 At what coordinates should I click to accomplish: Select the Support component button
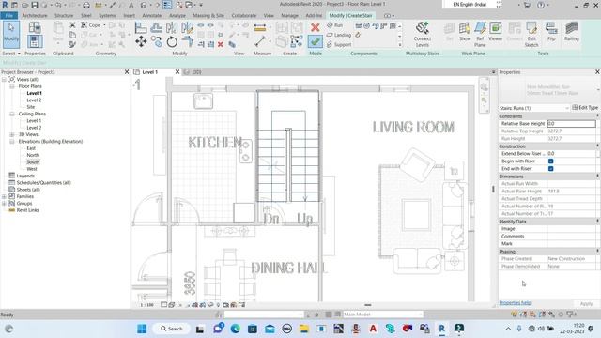[339, 44]
